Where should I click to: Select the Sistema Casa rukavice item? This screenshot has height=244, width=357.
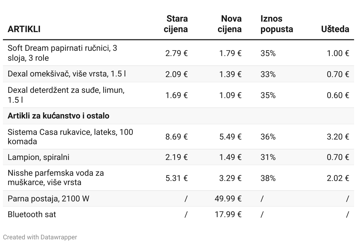(x=70, y=137)
